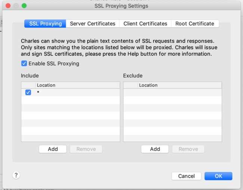This screenshot has width=243, height=190.
Task: Click the green zoom window button
Action: (x=24, y=6)
